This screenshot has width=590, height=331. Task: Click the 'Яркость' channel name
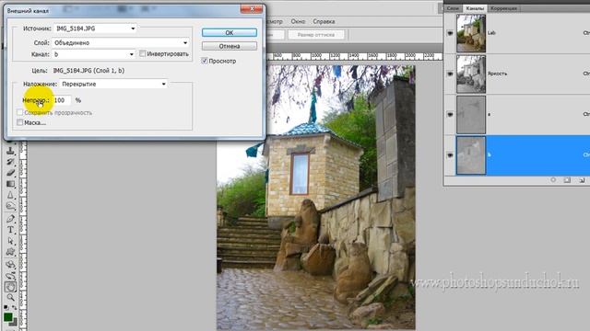[497, 74]
